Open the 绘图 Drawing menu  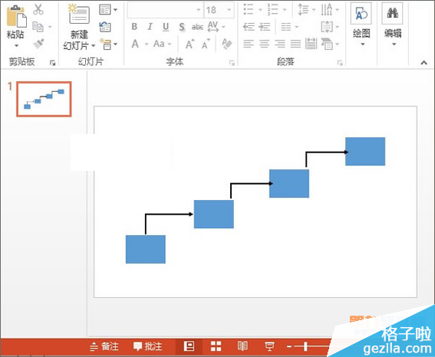pos(361,24)
